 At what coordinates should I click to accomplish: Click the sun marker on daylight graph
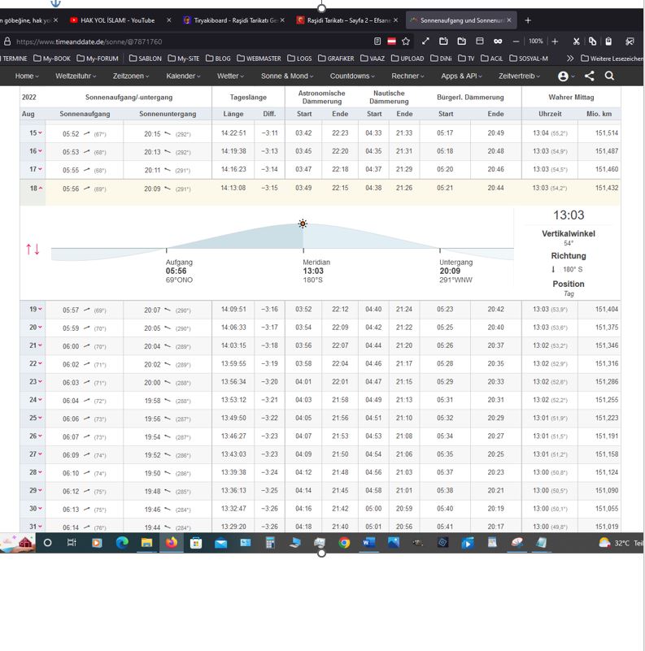(x=303, y=224)
